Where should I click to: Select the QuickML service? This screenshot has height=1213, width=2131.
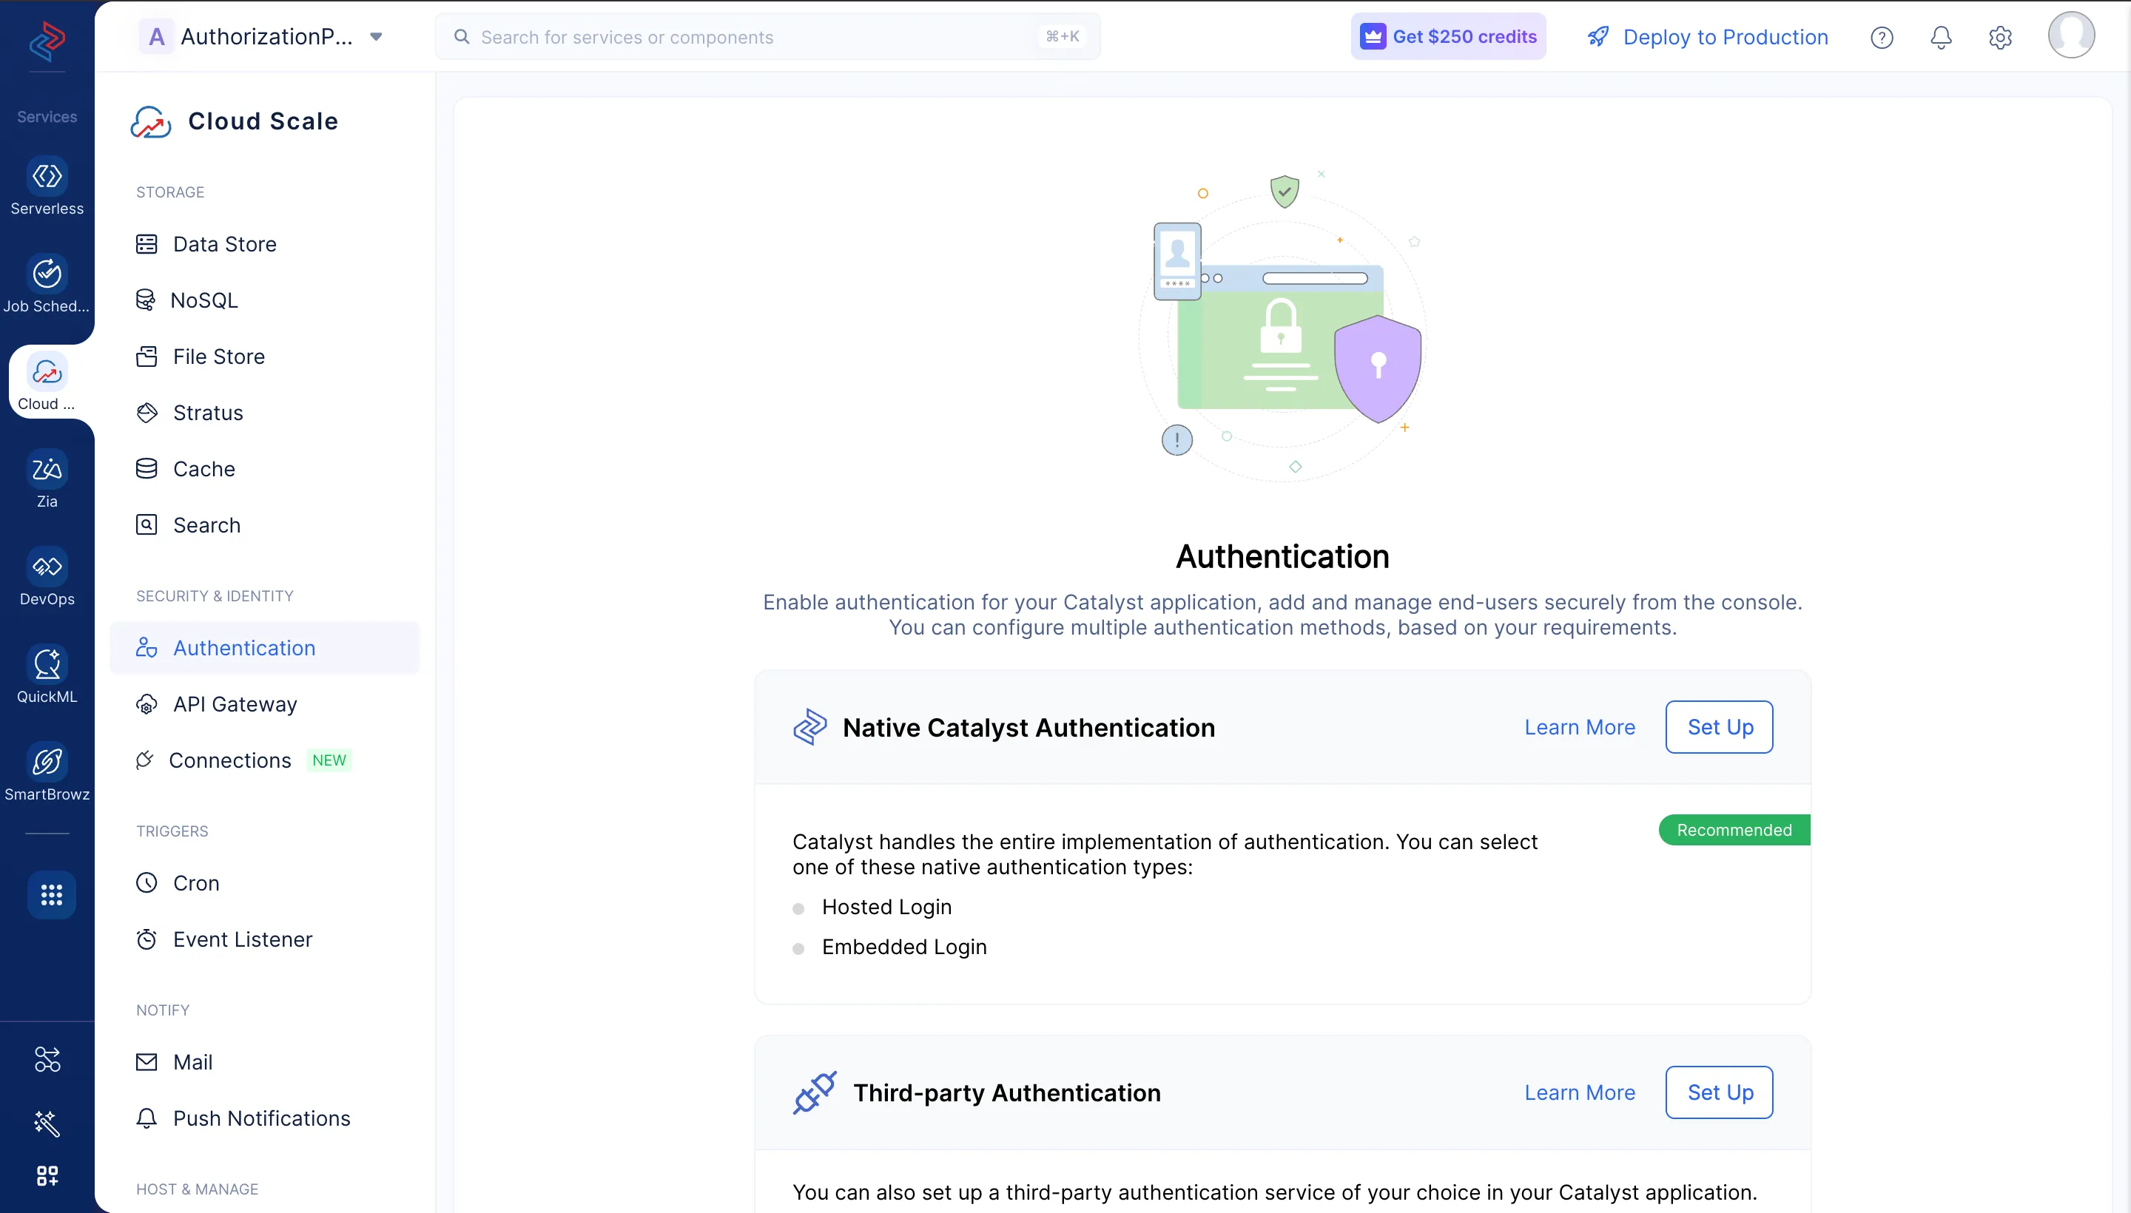47,675
